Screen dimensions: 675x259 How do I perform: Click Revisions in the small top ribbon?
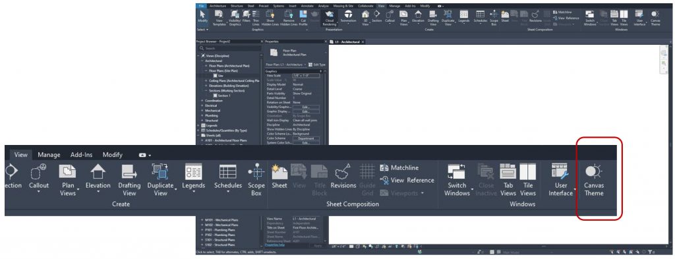click(535, 16)
